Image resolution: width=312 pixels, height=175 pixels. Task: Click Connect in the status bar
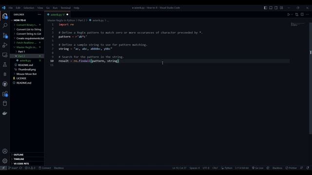coord(45,168)
